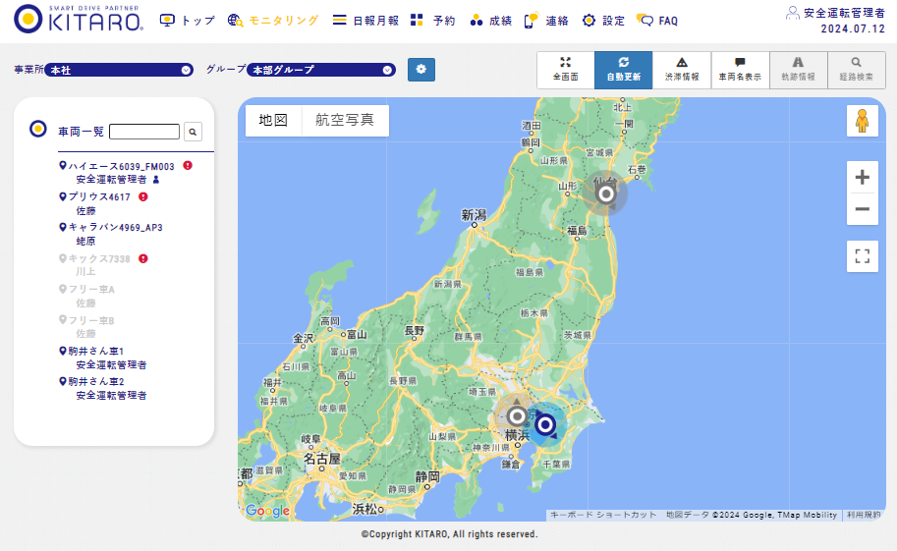Screen dimensions: 897x551
Task: Click the vehicle list search magnifier button
Action: point(193,132)
